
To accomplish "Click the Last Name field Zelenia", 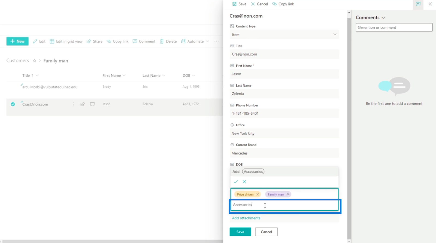I will tap(284, 94).
